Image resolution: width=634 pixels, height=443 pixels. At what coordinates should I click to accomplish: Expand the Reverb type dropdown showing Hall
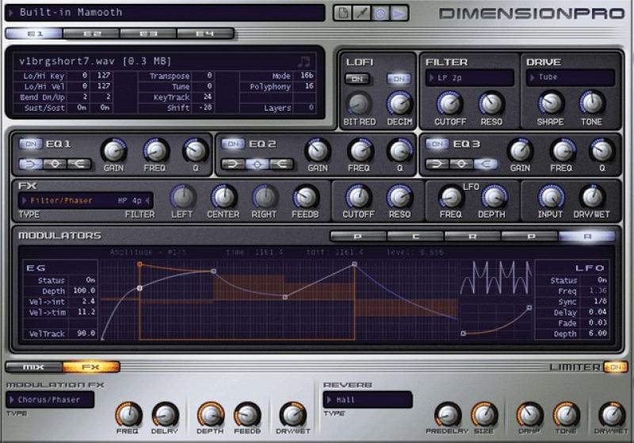[368, 400]
